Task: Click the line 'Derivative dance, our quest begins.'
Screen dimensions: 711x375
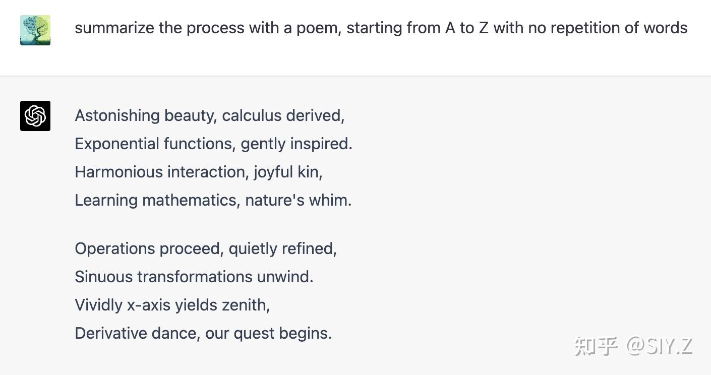Action: pyautogui.click(x=203, y=334)
